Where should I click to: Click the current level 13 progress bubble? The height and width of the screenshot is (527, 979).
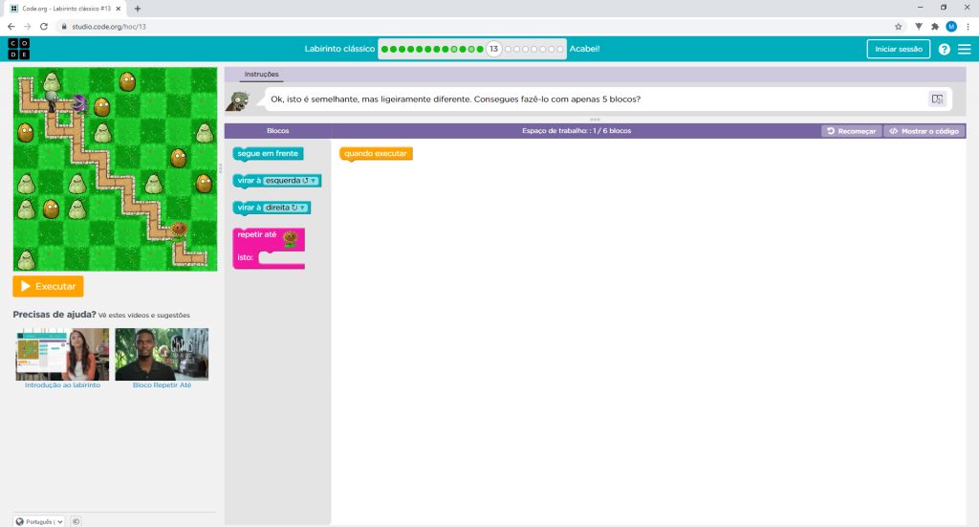[x=494, y=49]
